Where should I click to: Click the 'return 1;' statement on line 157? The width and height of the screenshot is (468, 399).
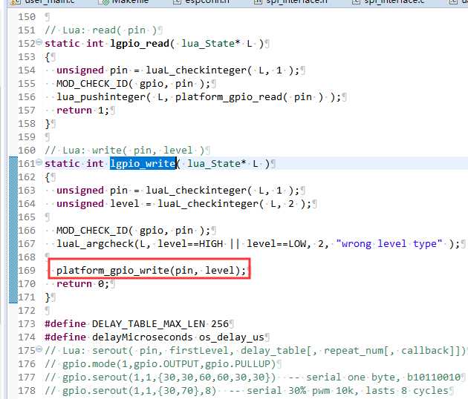click(x=82, y=111)
